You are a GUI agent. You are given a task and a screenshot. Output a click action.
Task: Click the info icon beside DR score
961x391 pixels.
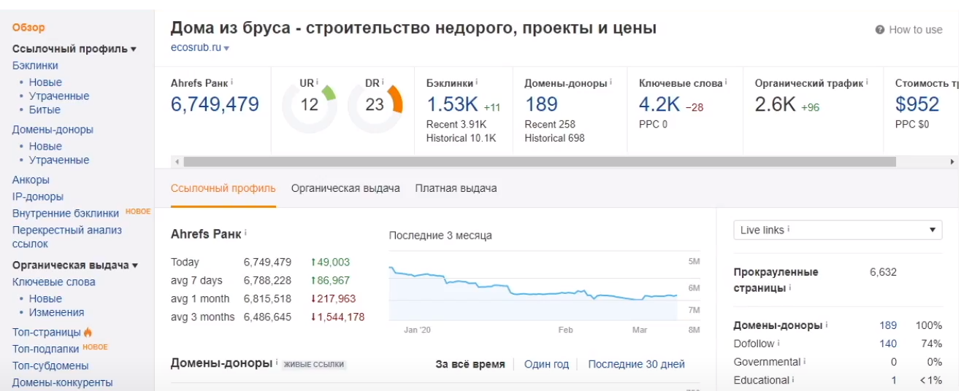tap(383, 82)
